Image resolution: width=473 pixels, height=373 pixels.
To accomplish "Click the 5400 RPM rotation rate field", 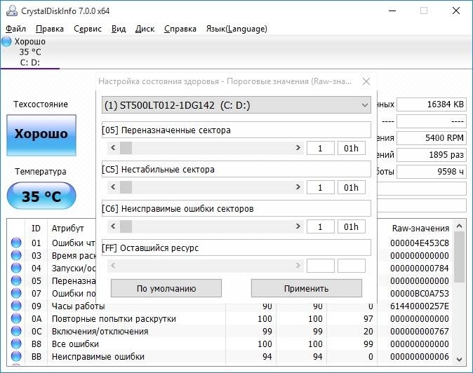I will [432, 138].
